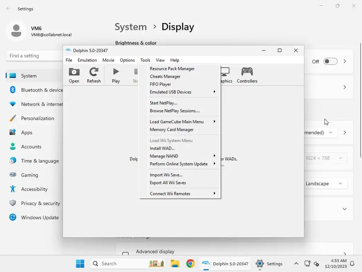This screenshot has width=362, height=272.
Task: Open Personalization settings category
Action: click(35, 118)
